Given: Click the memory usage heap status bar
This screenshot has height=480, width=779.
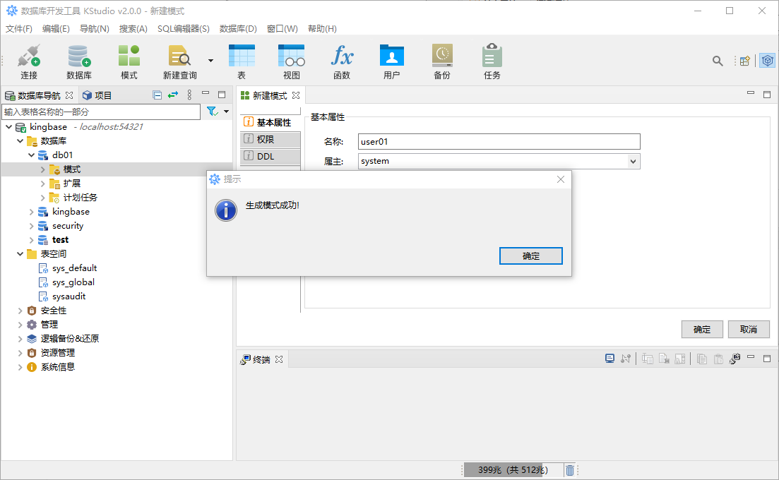Looking at the screenshot, I should pyautogui.click(x=513, y=470).
